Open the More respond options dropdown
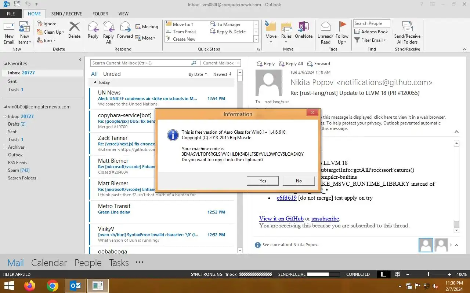Screen dimensions: 470x293 146,38
